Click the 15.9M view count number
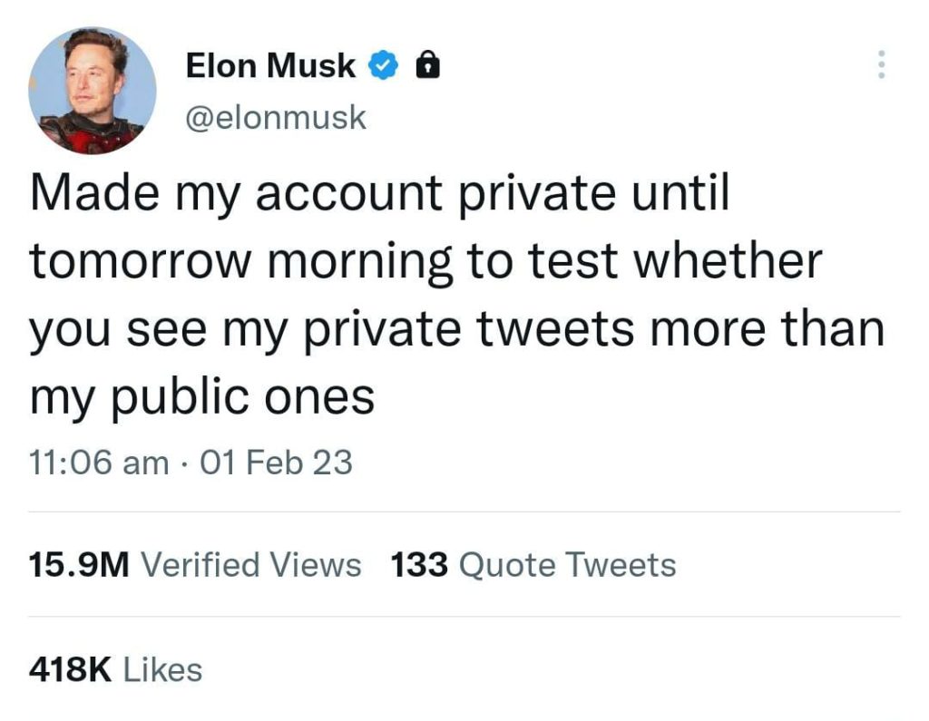Viewport: 929px width, 721px height. pyautogui.click(x=79, y=564)
